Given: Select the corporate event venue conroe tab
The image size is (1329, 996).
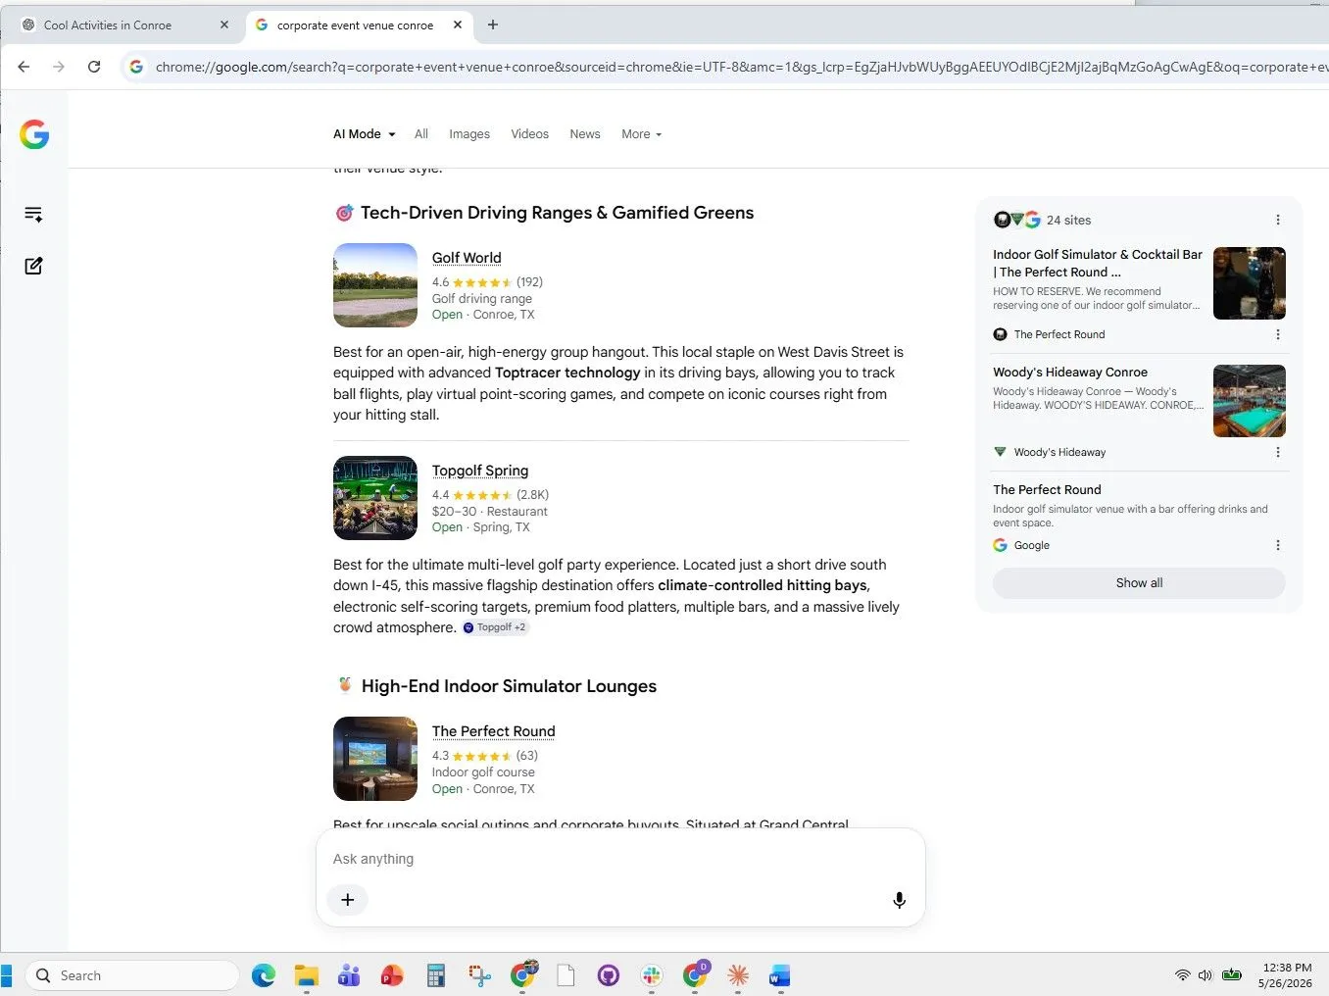Looking at the screenshot, I should tap(355, 25).
